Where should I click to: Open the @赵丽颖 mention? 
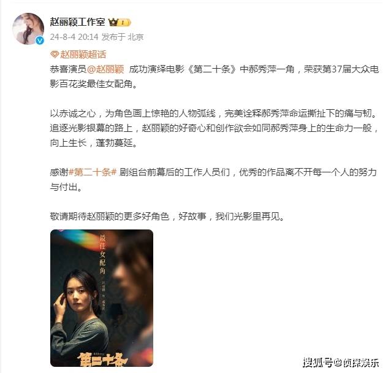[x=105, y=69]
